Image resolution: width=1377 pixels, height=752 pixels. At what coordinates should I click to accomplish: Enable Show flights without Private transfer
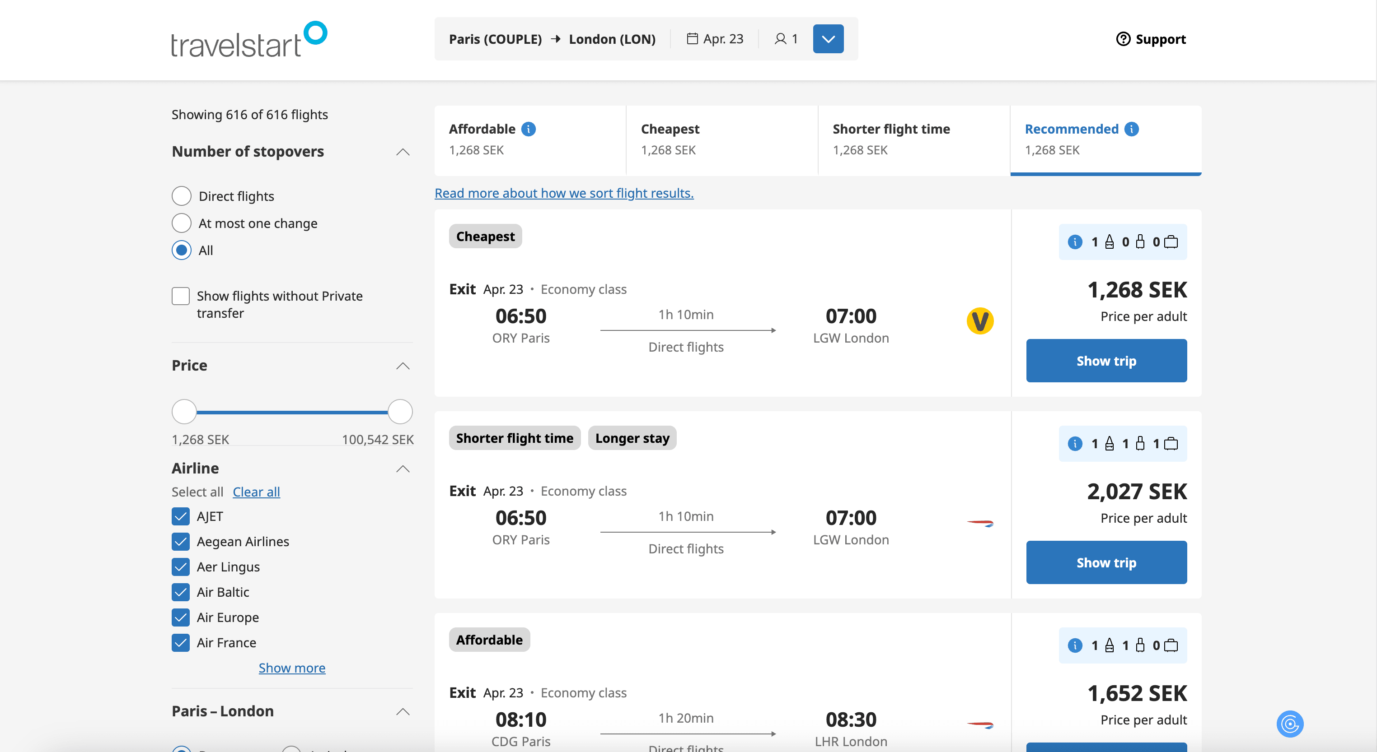[x=181, y=296]
